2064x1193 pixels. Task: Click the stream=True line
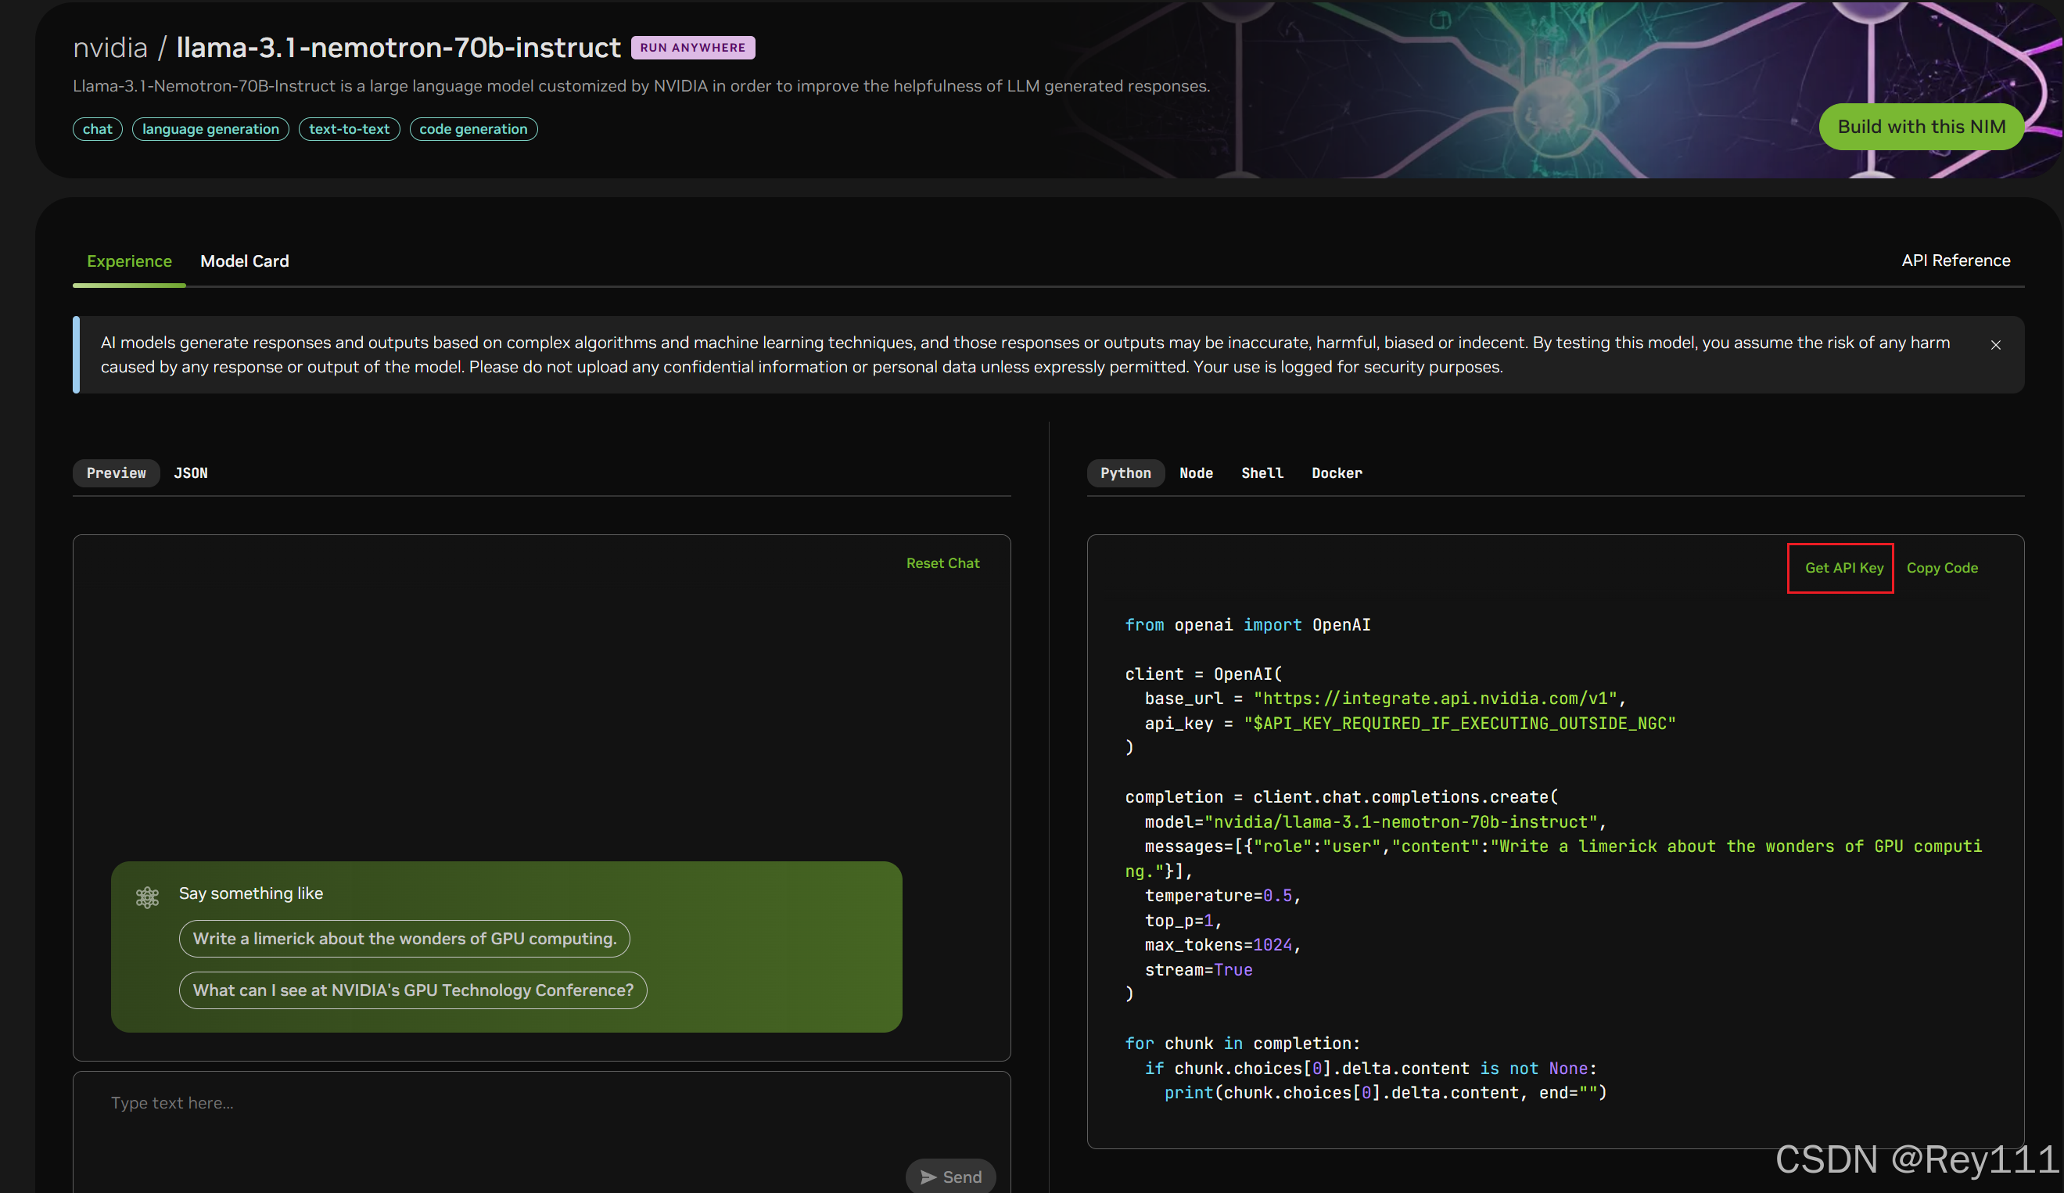pos(1198,969)
